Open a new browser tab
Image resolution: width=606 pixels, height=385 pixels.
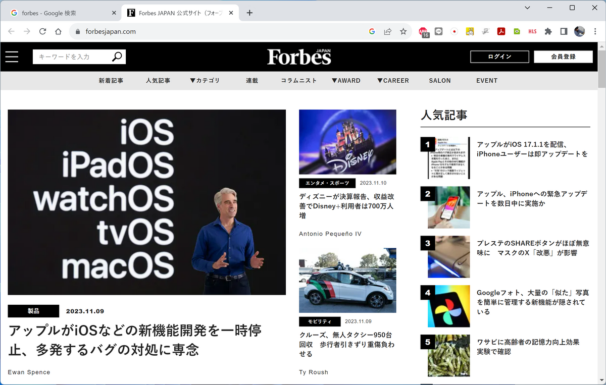point(249,13)
